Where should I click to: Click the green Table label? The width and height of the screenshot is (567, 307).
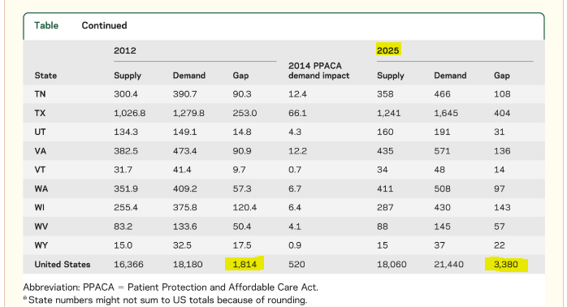pyautogui.click(x=46, y=25)
